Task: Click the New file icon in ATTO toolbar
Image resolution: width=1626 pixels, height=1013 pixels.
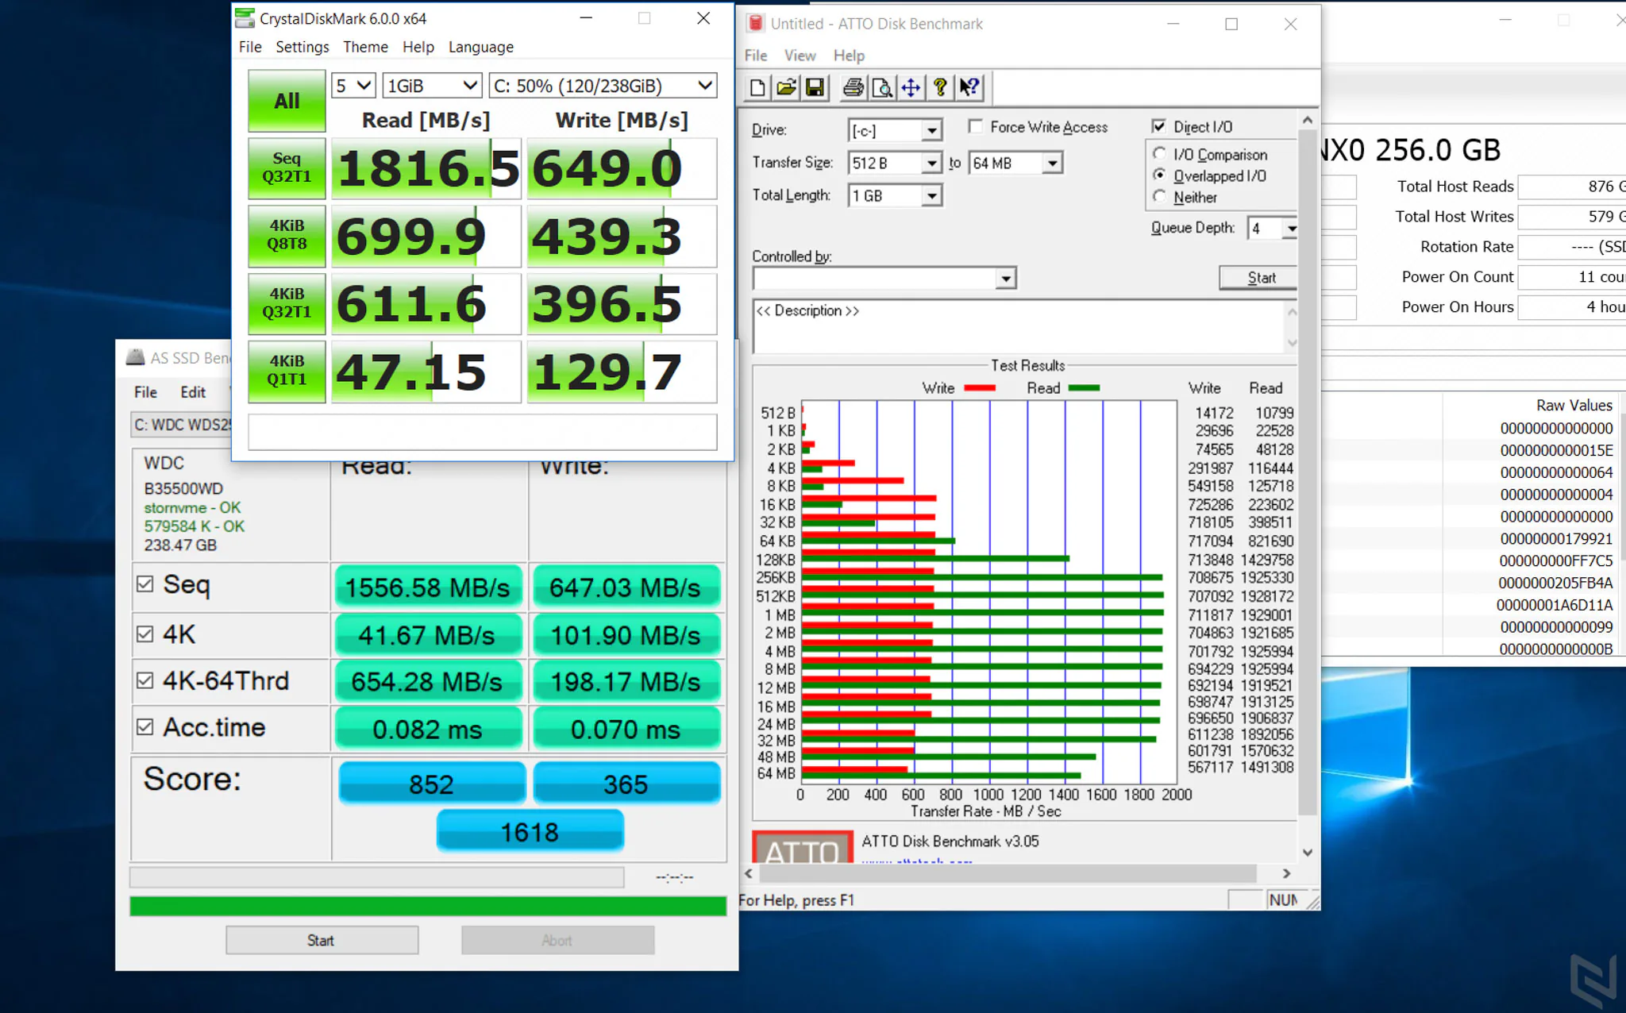Action: click(x=757, y=87)
